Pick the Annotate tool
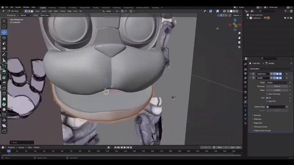 (4, 55)
